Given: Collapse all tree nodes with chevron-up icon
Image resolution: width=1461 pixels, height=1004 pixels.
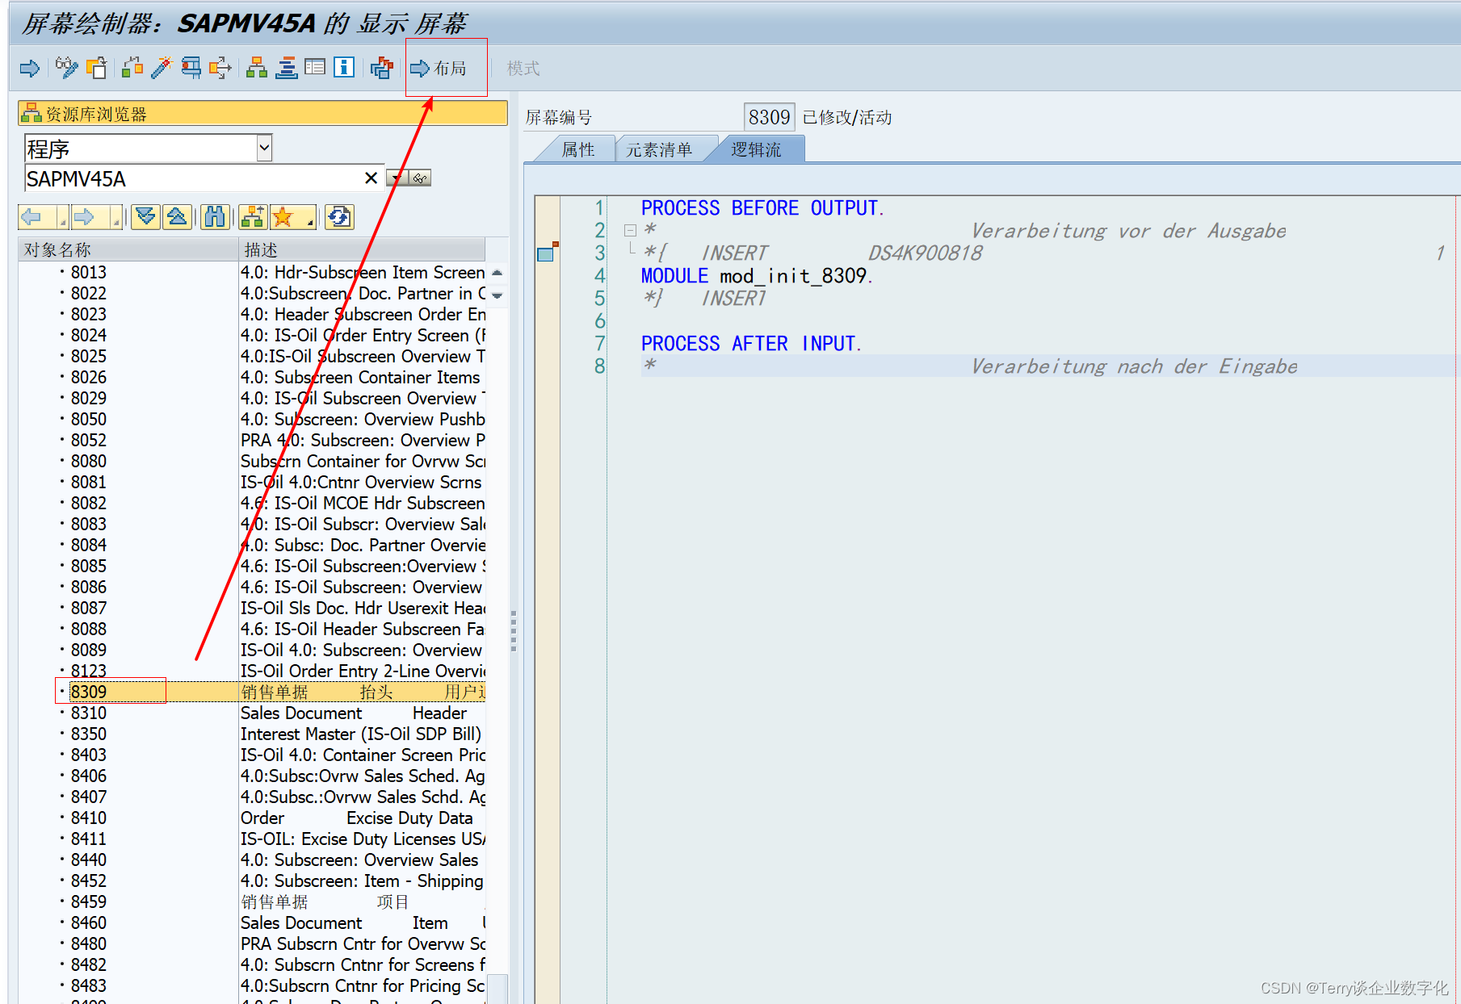Looking at the screenshot, I should (x=178, y=216).
